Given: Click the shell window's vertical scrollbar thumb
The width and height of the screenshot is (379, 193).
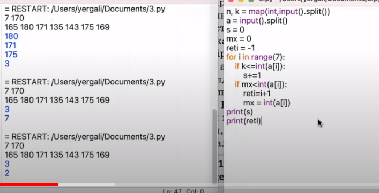Looking at the screenshot, I should [x=214, y=146].
